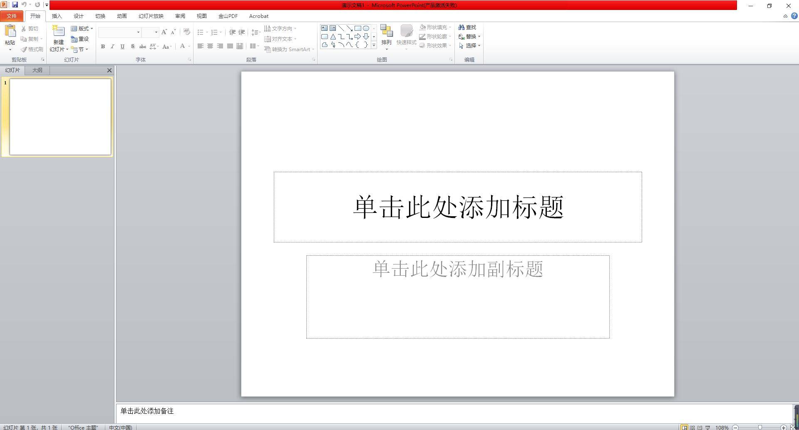This screenshot has height=430, width=799.
Task: Start Slide Show from status bar icon
Action: pos(708,427)
